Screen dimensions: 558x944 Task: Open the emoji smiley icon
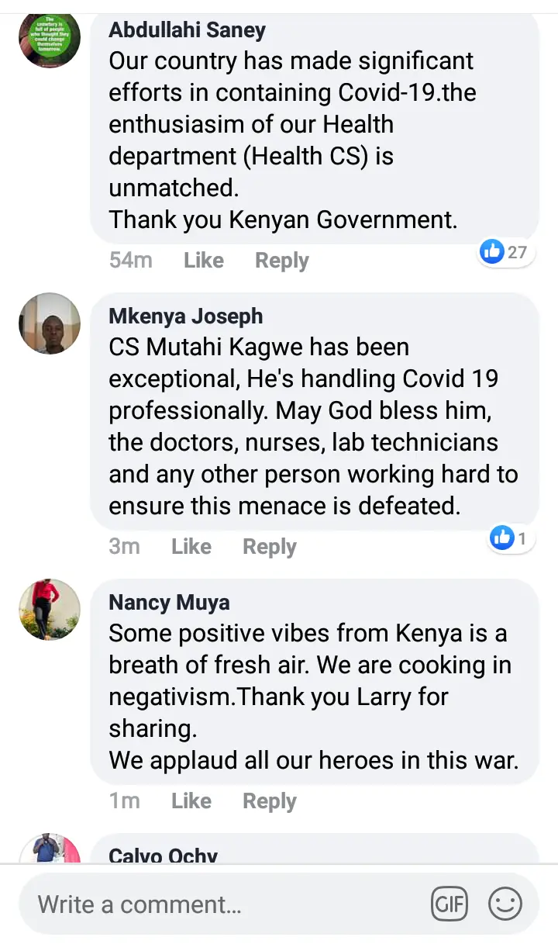tap(505, 904)
